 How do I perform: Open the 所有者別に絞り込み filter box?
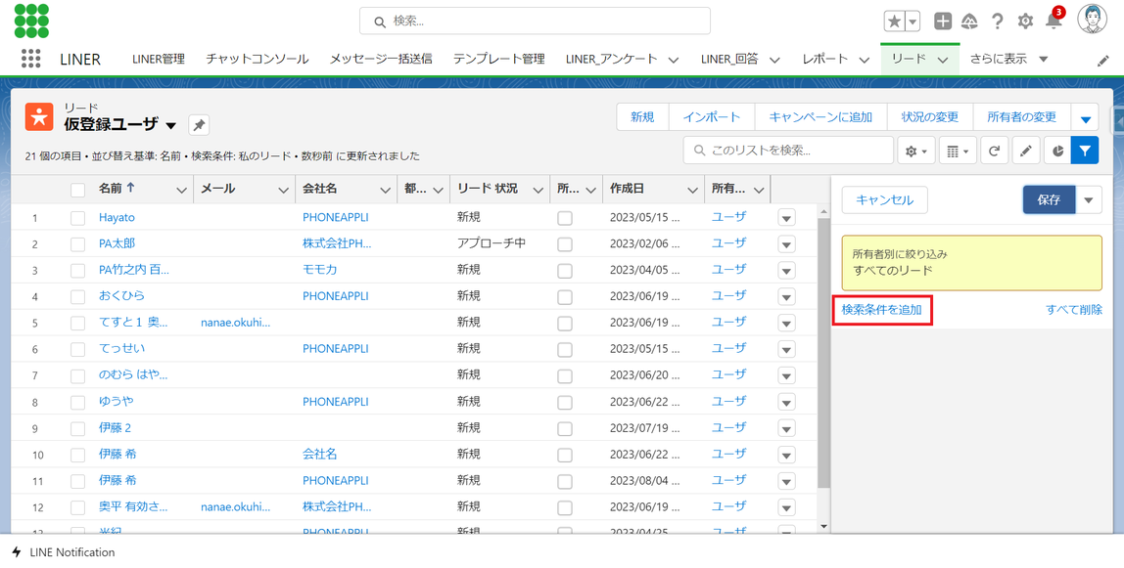point(972,263)
